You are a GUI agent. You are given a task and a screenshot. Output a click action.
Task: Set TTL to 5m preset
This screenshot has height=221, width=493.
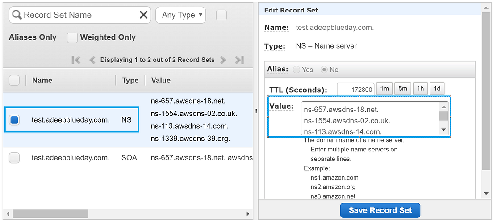(x=403, y=89)
